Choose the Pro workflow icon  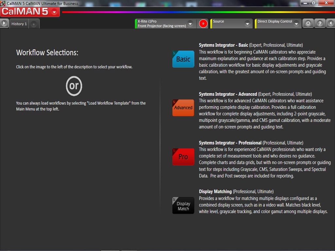(x=183, y=157)
